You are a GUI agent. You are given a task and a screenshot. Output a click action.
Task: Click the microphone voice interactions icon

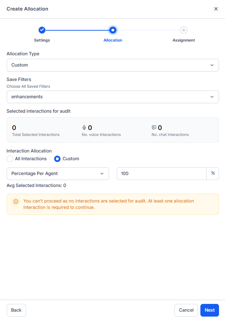click(84, 127)
